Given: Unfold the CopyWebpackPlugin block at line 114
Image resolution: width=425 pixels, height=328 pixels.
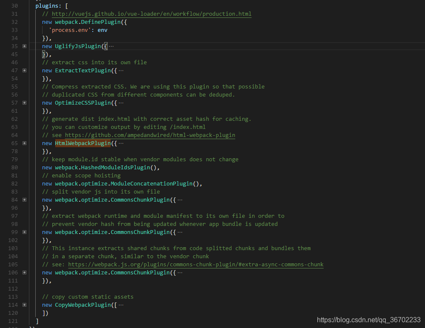Looking at the screenshot, I should [x=24, y=305].
